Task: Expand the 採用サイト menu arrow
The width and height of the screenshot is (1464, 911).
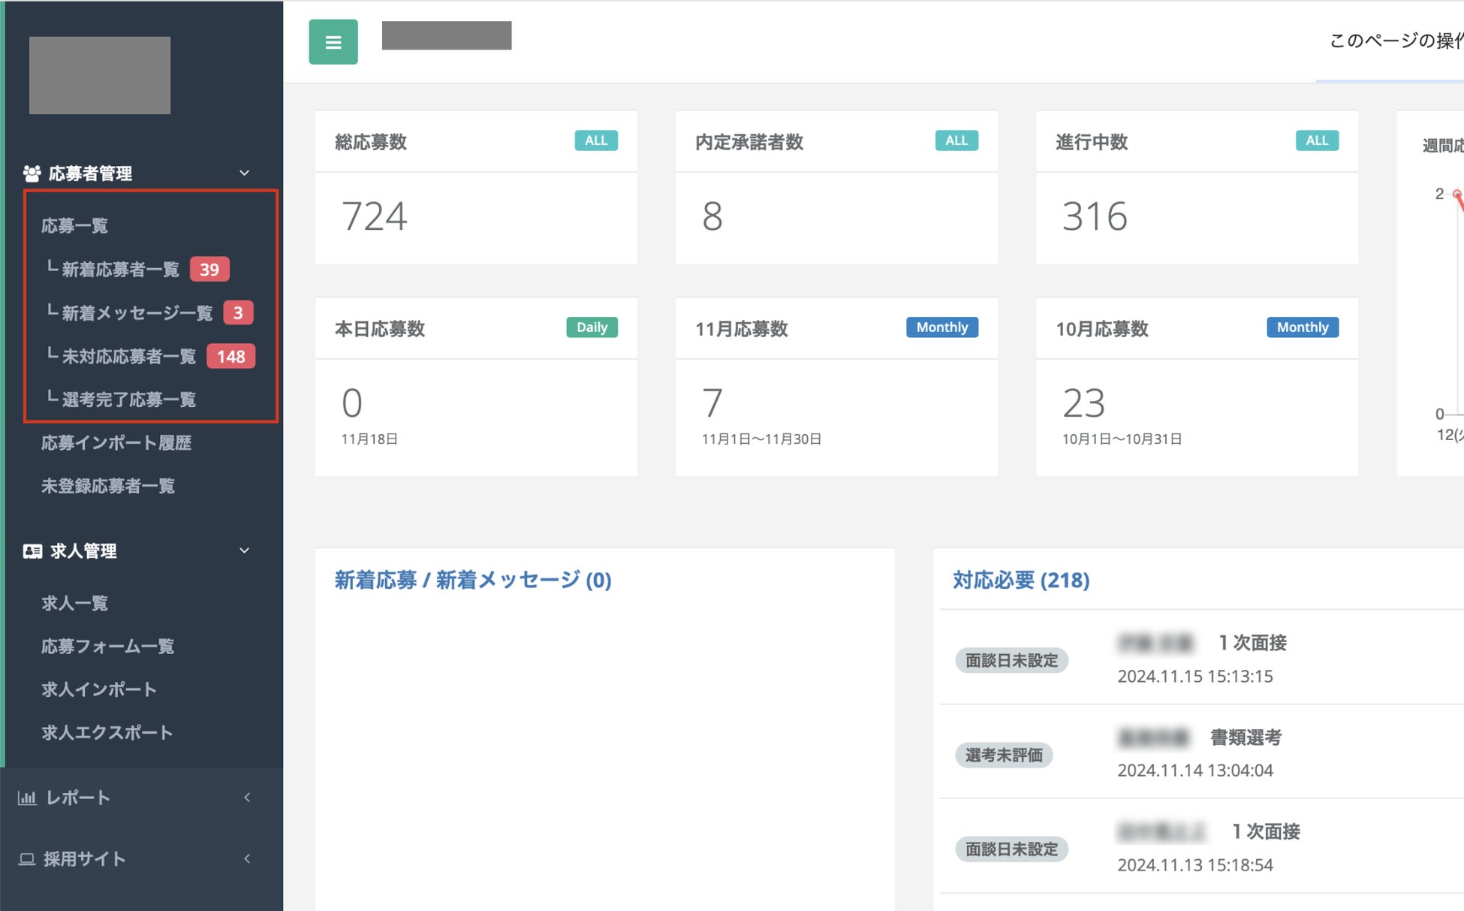Action: tap(247, 859)
